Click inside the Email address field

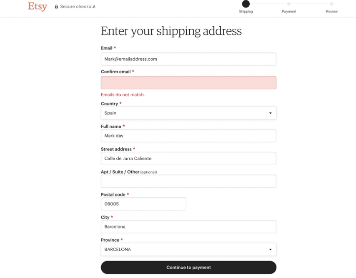coord(188,59)
